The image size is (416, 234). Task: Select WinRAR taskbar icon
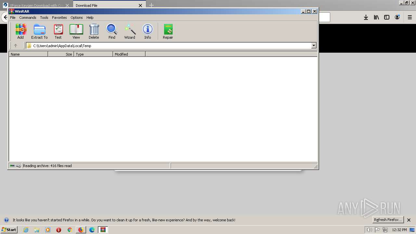(103, 230)
